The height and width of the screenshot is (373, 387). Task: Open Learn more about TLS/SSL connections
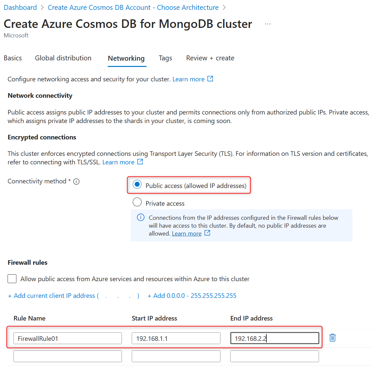pyautogui.click(x=119, y=162)
